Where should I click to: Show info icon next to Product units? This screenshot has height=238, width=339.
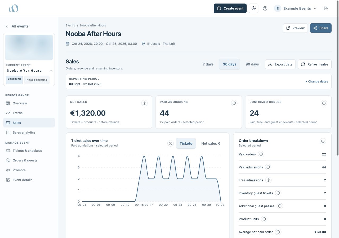(x=264, y=219)
